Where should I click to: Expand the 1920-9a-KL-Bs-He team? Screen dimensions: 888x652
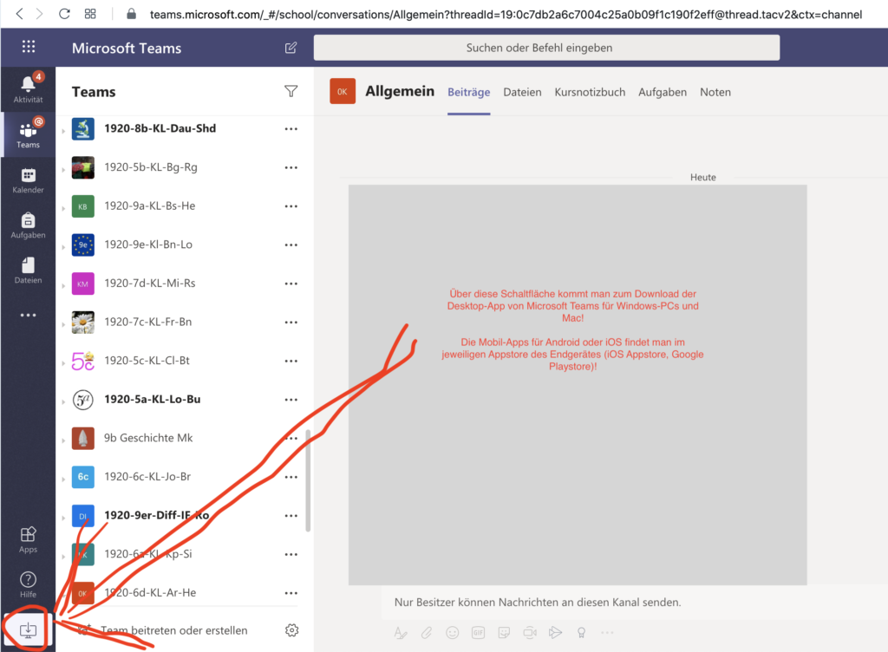[x=63, y=208]
